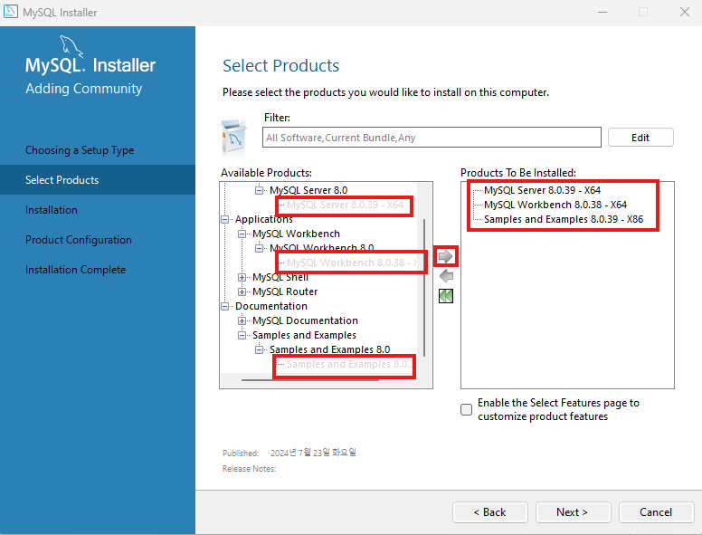This screenshot has height=535, width=702.
Task: Open the Product Configuration step
Action: coord(79,240)
